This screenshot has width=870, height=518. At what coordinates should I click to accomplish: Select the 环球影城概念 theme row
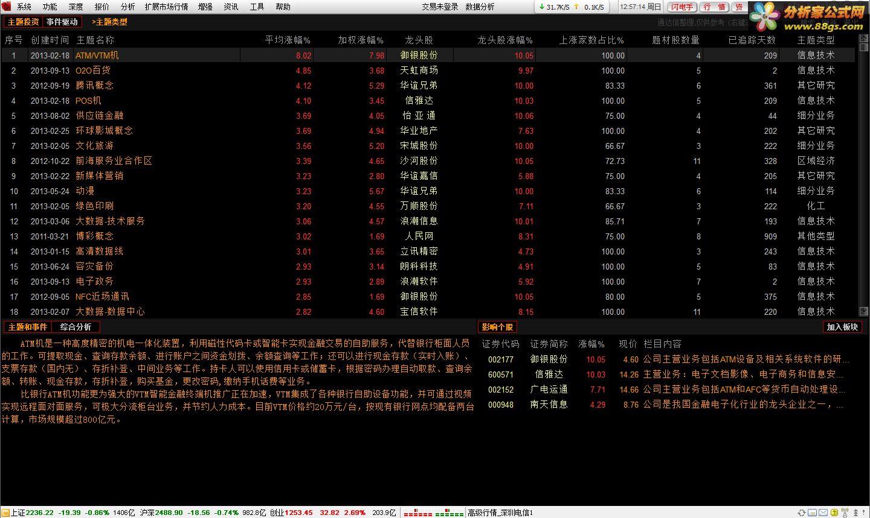429,131
